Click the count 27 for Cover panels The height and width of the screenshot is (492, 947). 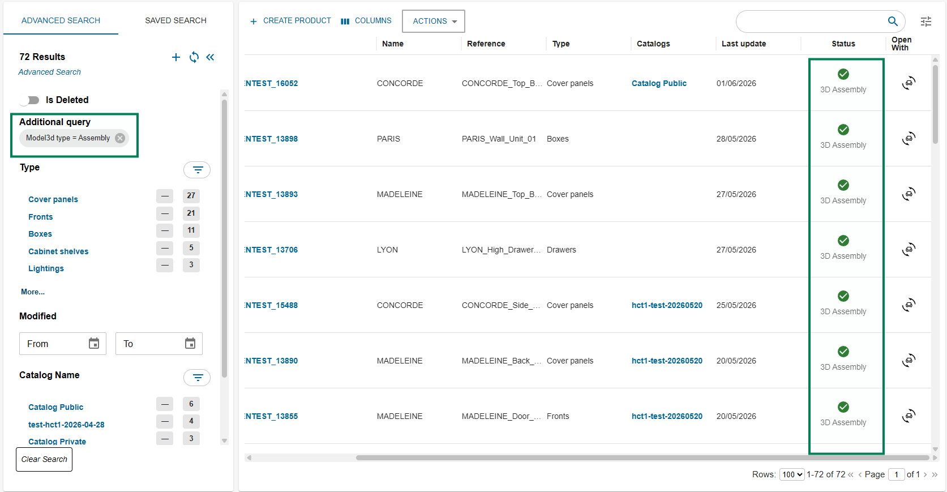[x=191, y=196]
